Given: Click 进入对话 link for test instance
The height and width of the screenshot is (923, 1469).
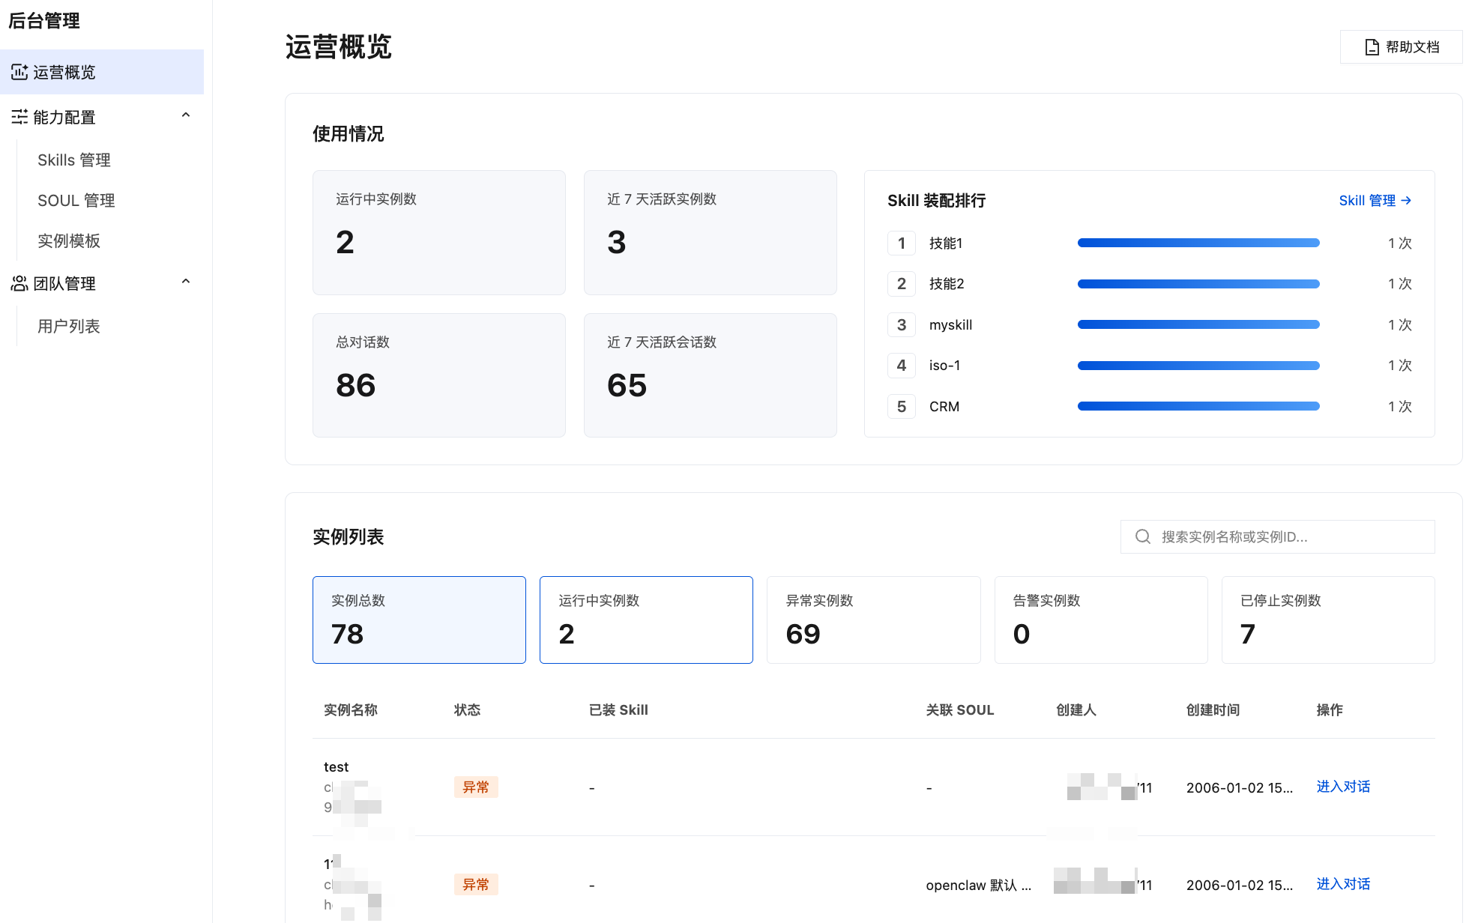Looking at the screenshot, I should pos(1343,787).
